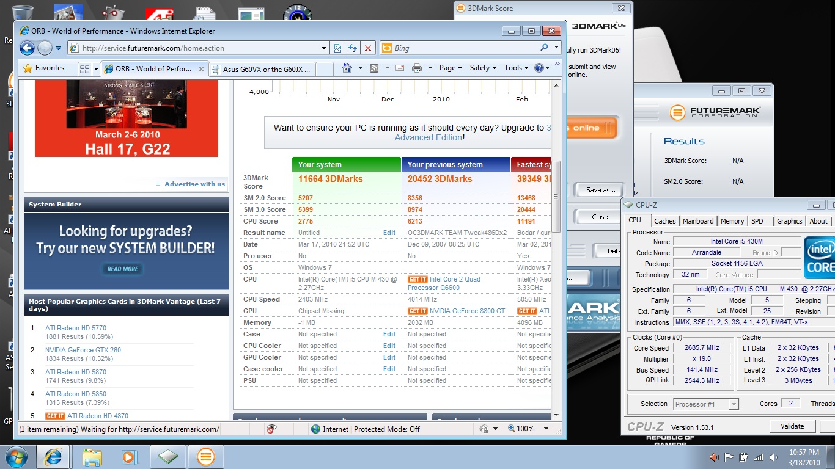Click the Forward arrow in Internet Explorer
835x469 pixels.
pos(45,48)
